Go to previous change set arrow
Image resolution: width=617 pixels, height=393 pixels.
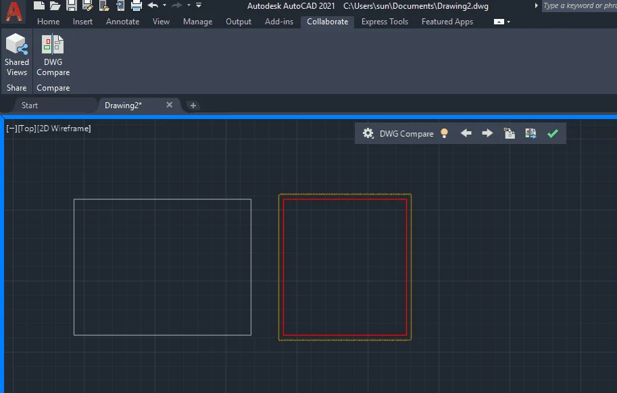tap(466, 133)
